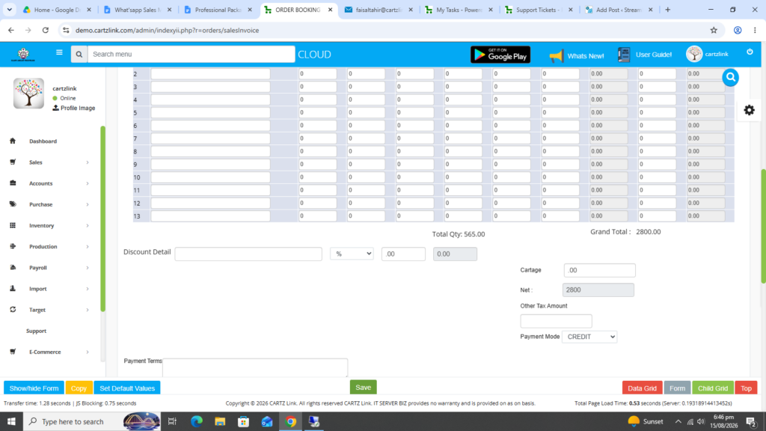Click the E-Commerce cart icon in sidebar

click(x=13, y=352)
